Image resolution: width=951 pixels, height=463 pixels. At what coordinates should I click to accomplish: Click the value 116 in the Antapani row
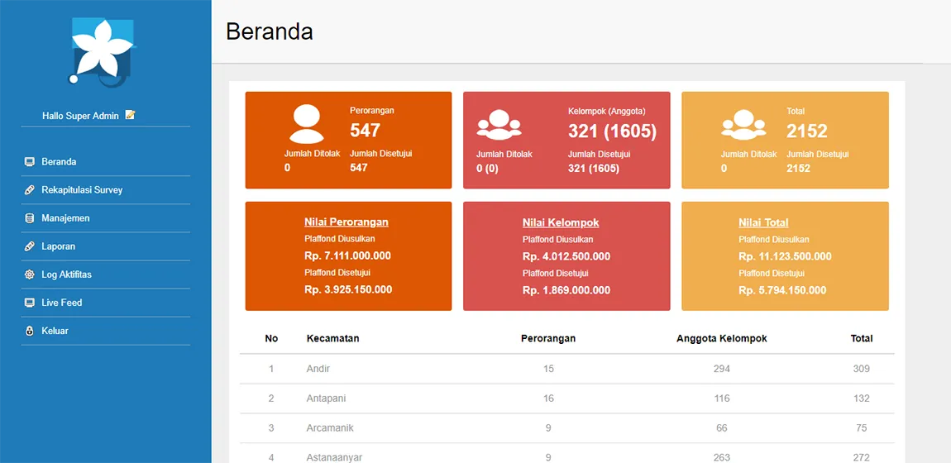(722, 399)
